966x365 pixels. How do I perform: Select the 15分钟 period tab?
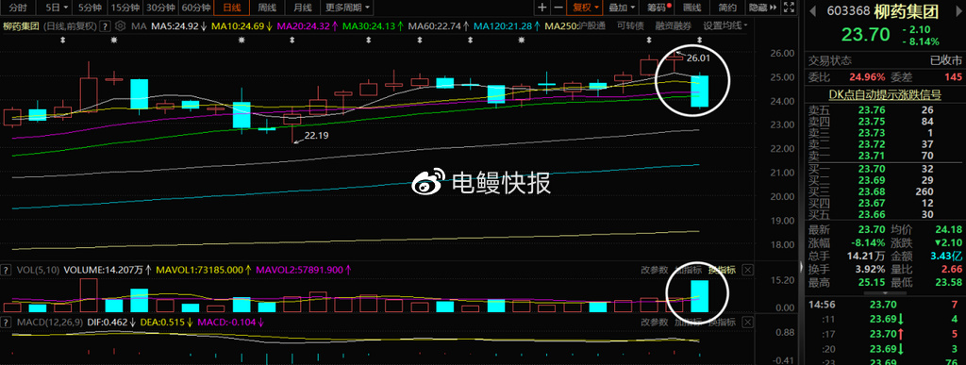[125, 8]
